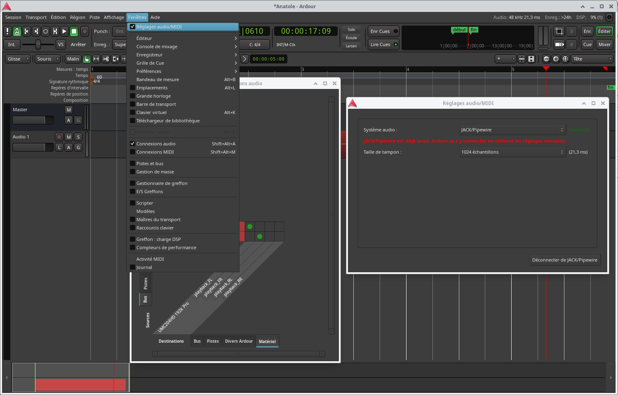Click horizontal scrollbar in connections window
This screenshot has width=618, height=395.
(238, 354)
